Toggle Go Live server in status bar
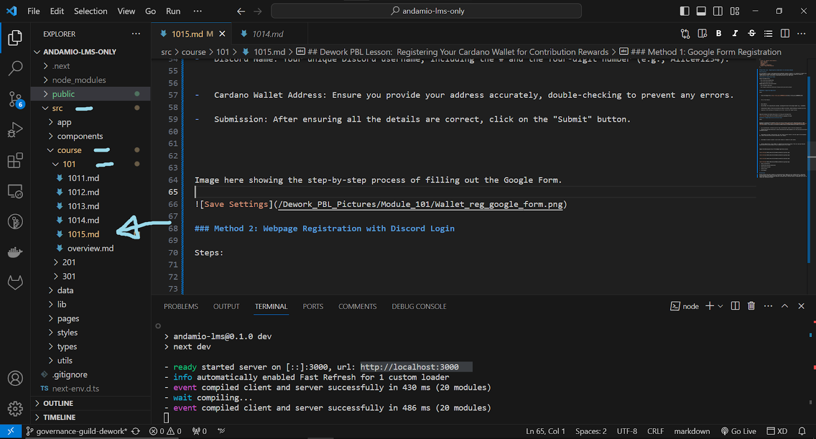Screen dimensions: 816x439 (x=738, y=431)
